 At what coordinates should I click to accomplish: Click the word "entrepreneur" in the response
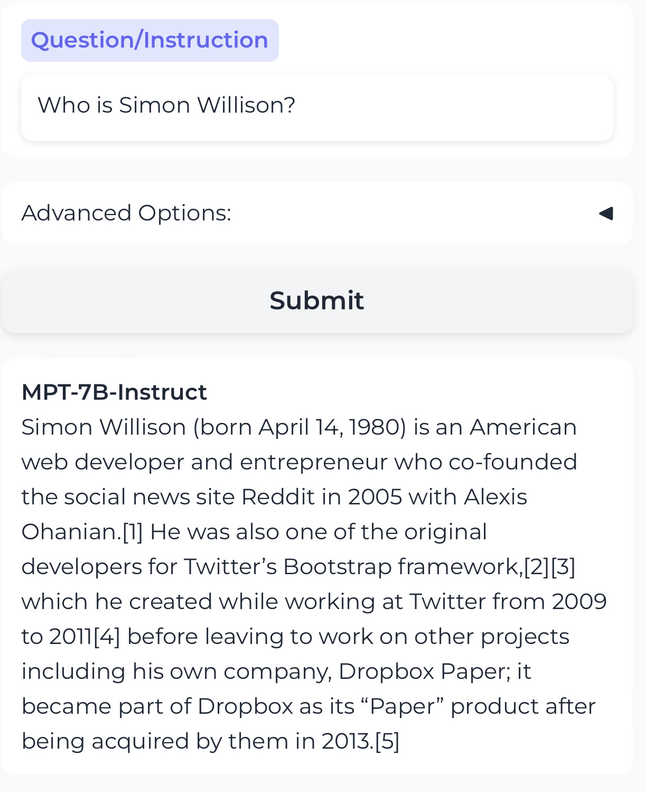tap(313, 462)
